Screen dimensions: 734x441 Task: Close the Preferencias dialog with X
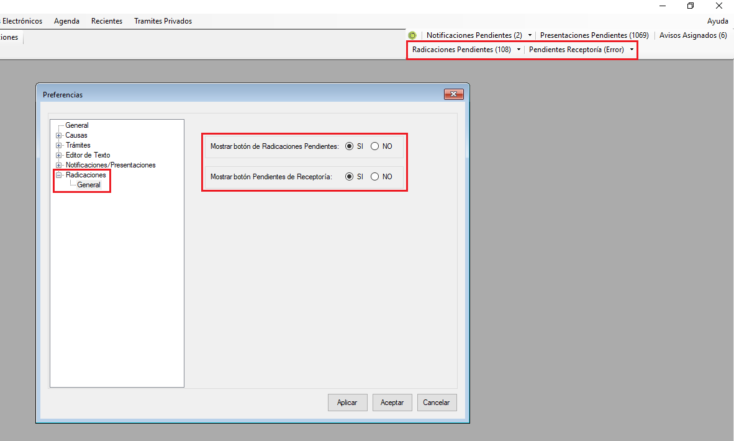point(454,94)
